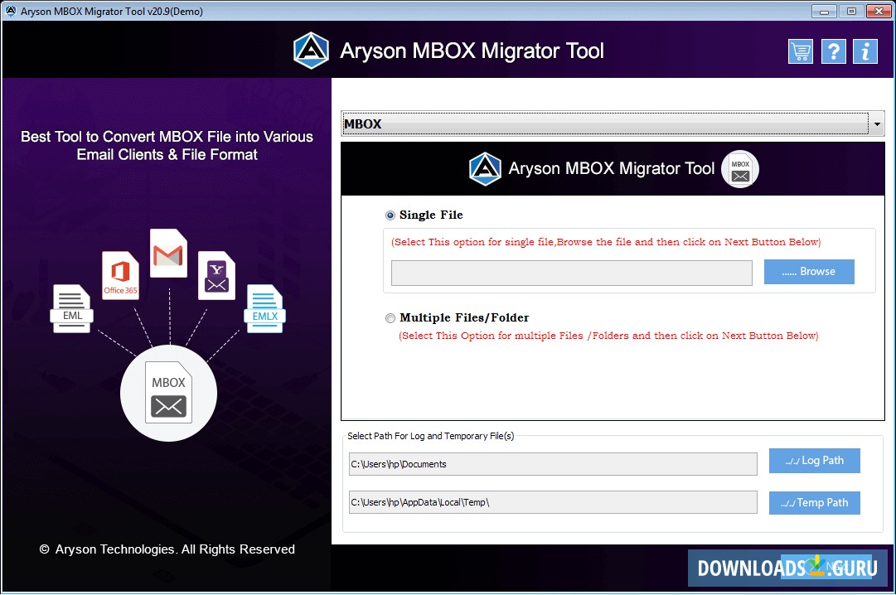The height and width of the screenshot is (595, 896).
Task: Click the Temp Path button
Action: [814, 503]
